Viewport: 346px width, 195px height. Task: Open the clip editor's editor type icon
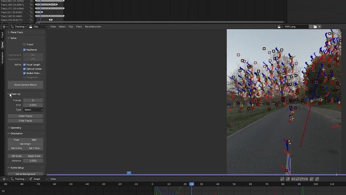[4, 27]
